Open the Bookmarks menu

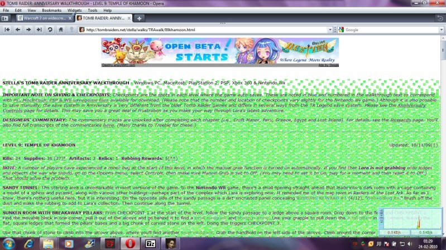tap(51, 10)
